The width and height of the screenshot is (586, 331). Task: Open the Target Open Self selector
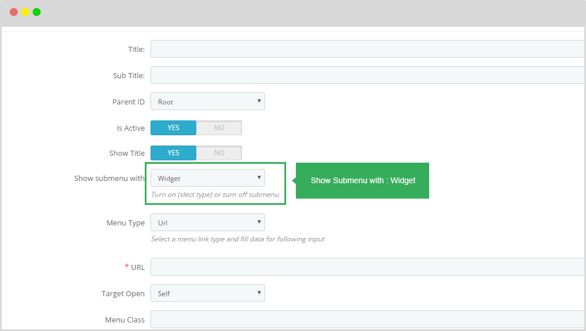pos(207,293)
